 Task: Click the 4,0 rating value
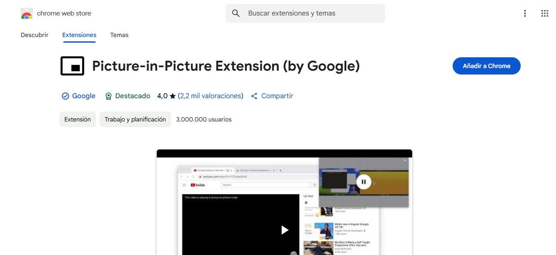coord(162,96)
